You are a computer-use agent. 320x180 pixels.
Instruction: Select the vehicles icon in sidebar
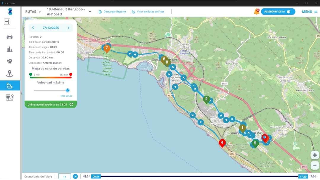pos(10,37)
